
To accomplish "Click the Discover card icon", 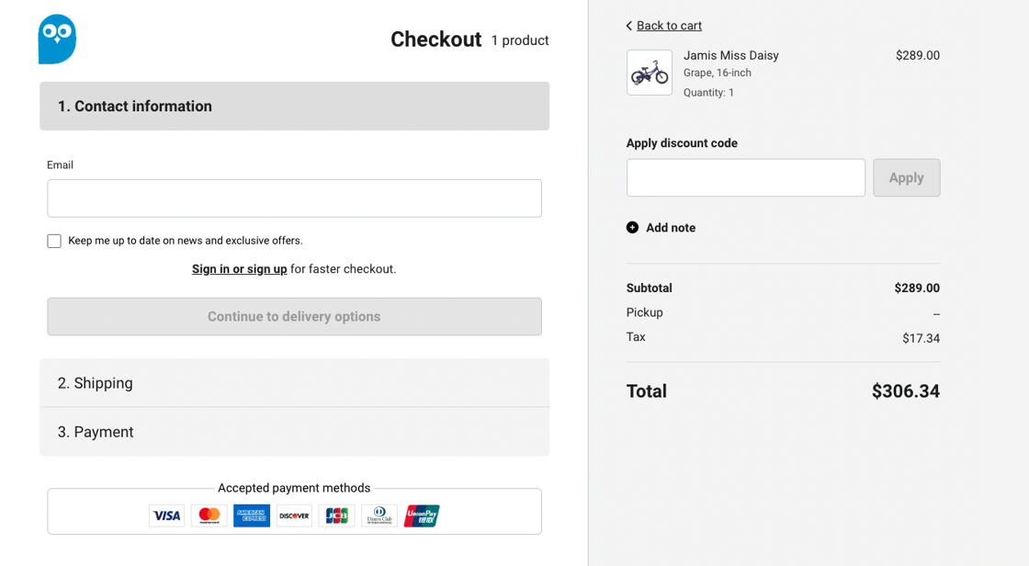I will tap(294, 515).
